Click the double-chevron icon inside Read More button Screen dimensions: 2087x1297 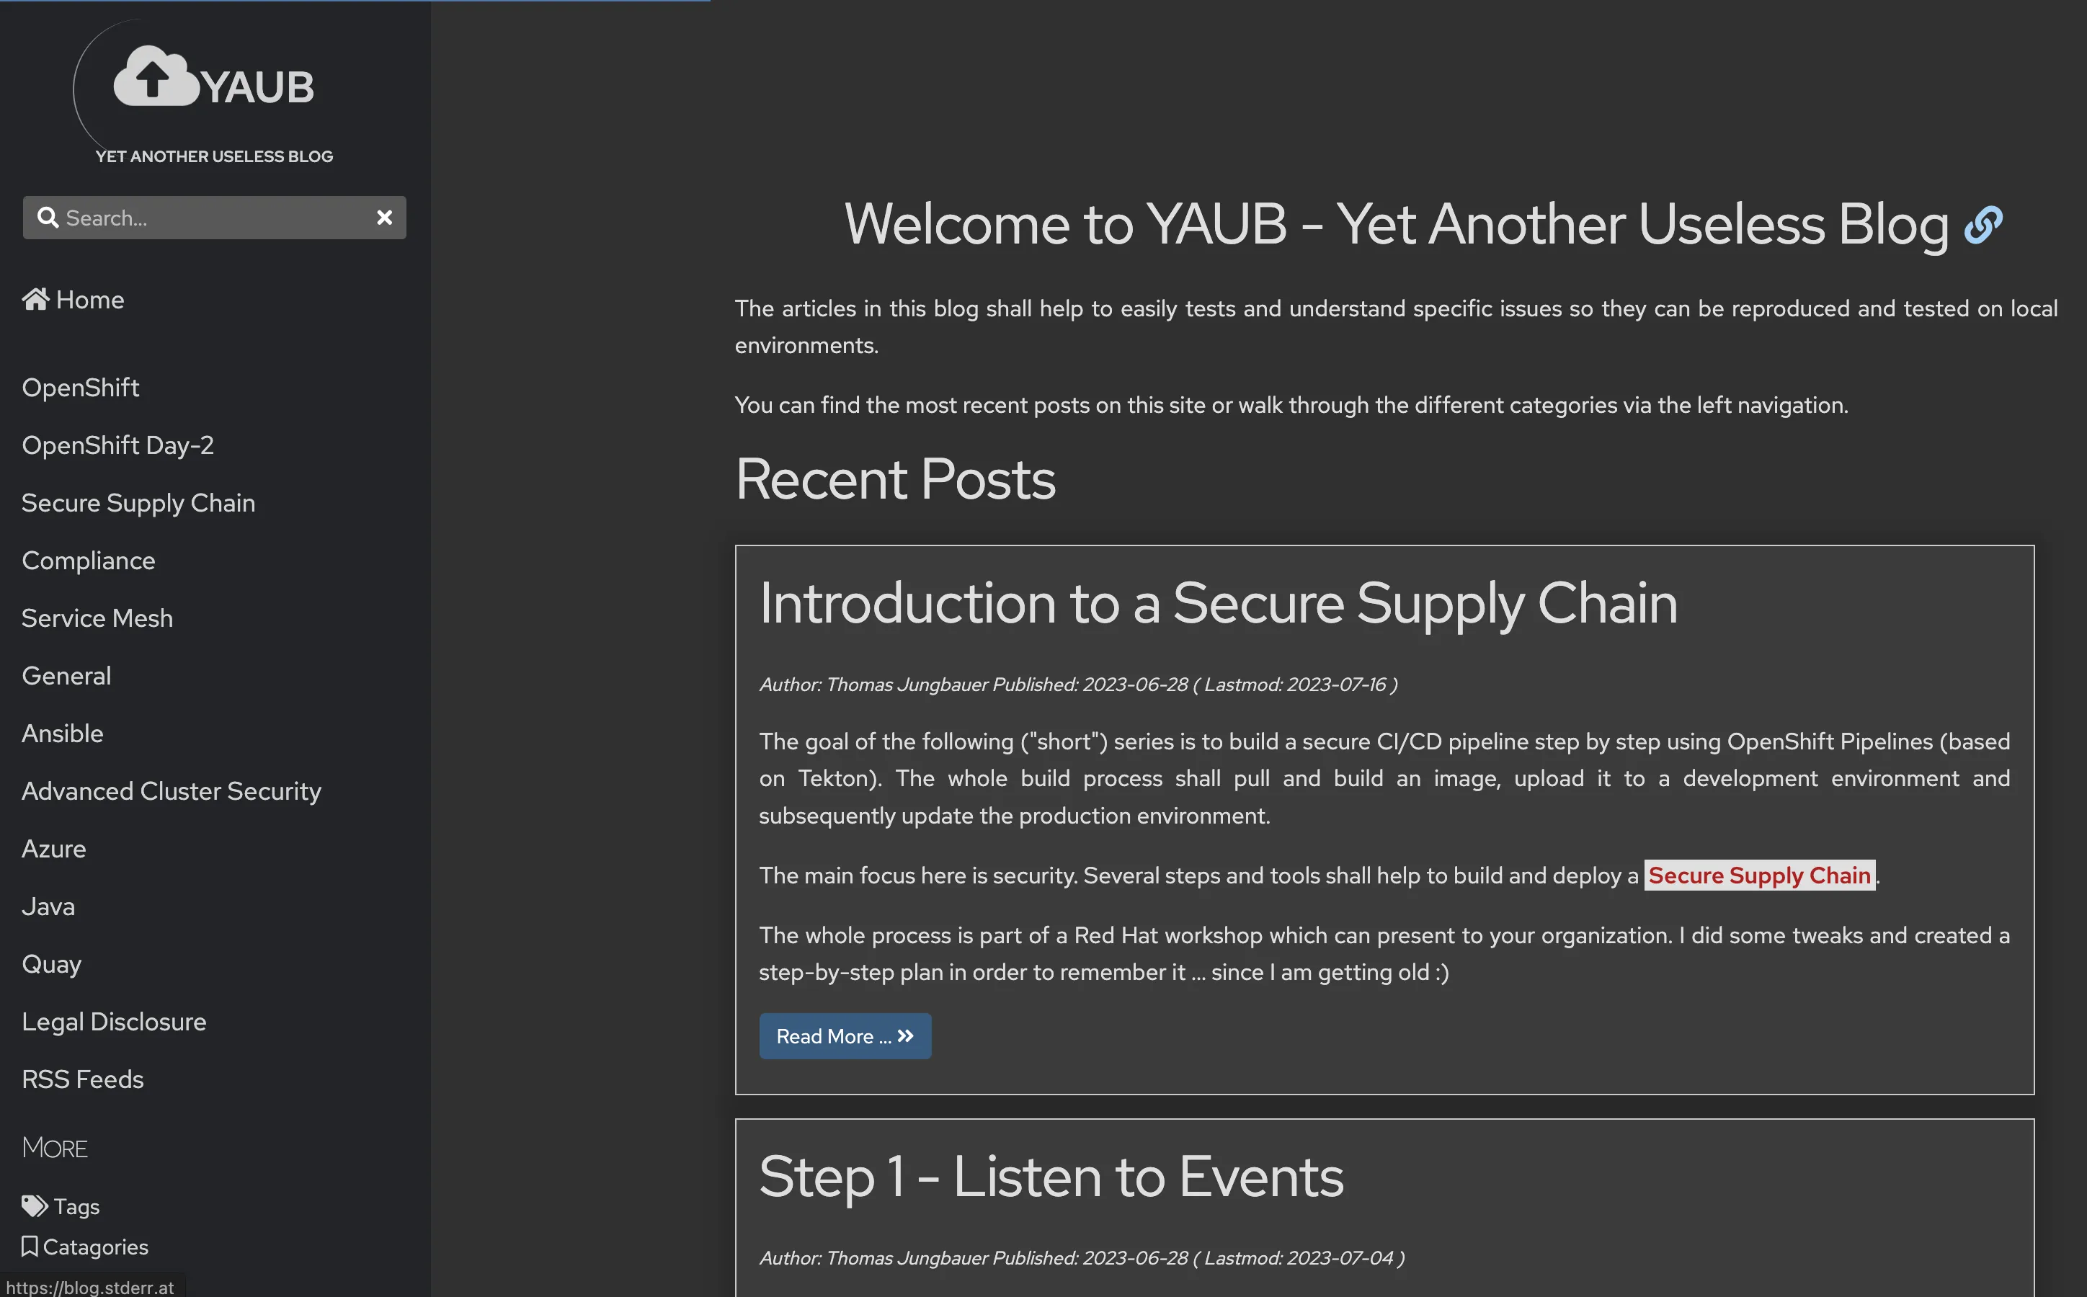point(905,1035)
